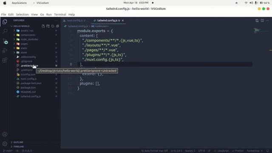
Task: Change end of line sequence LF
Action: [209, 151]
